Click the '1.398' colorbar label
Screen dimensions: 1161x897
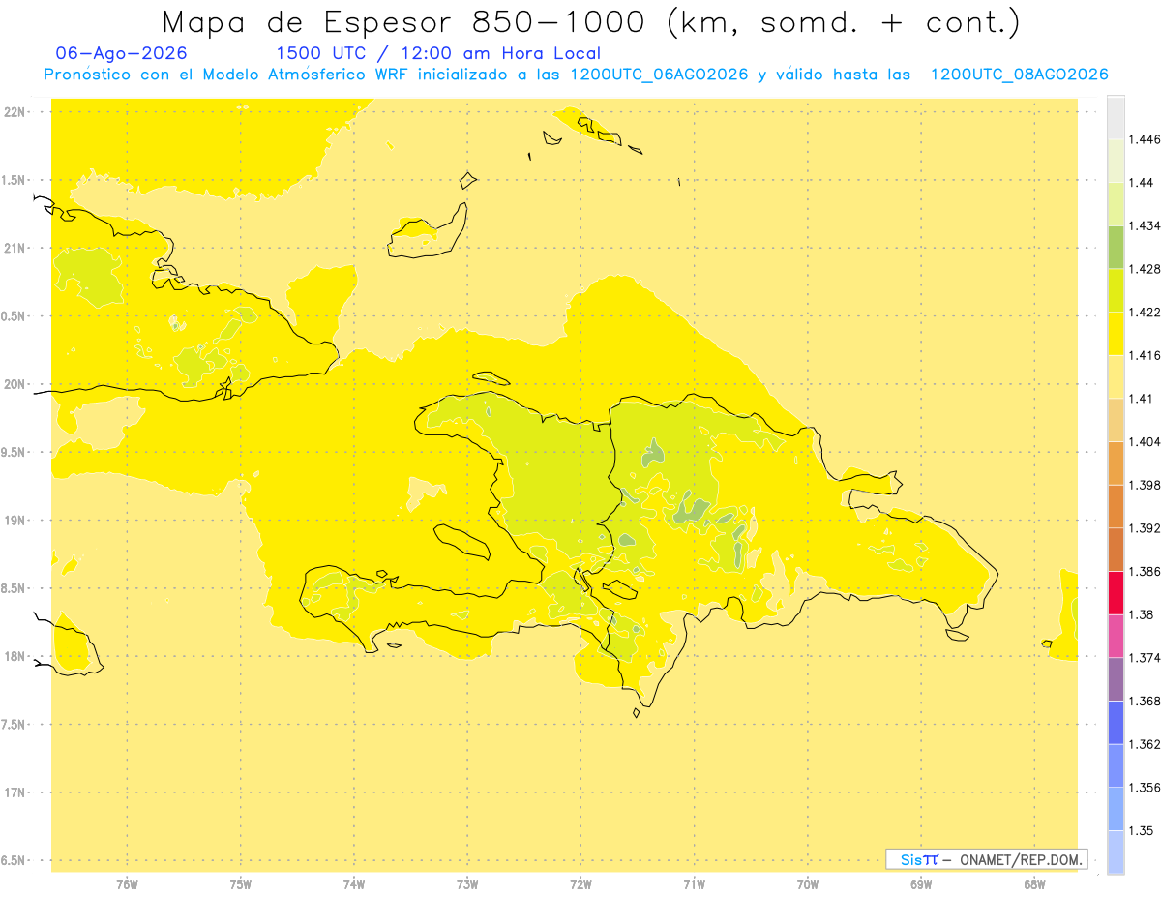coord(1145,485)
